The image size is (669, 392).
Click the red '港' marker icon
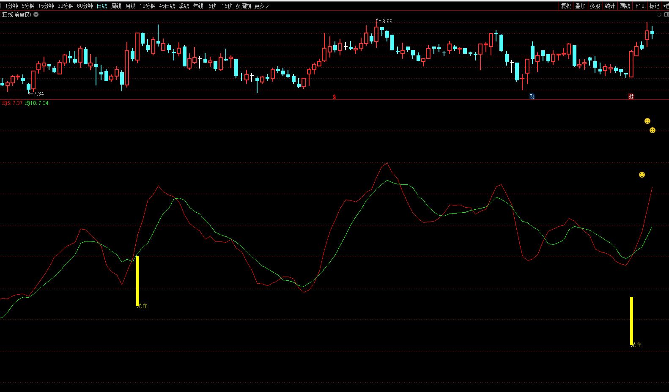631,96
